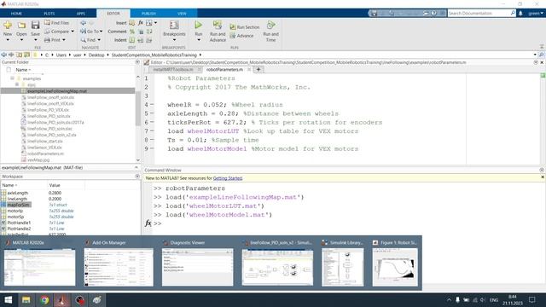
Task: Open Compare dropdown arrow
Action: pyautogui.click(x=73, y=32)
